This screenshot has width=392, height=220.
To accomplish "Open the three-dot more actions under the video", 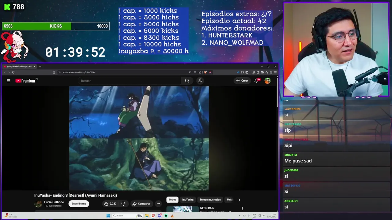I will [158, 204].
